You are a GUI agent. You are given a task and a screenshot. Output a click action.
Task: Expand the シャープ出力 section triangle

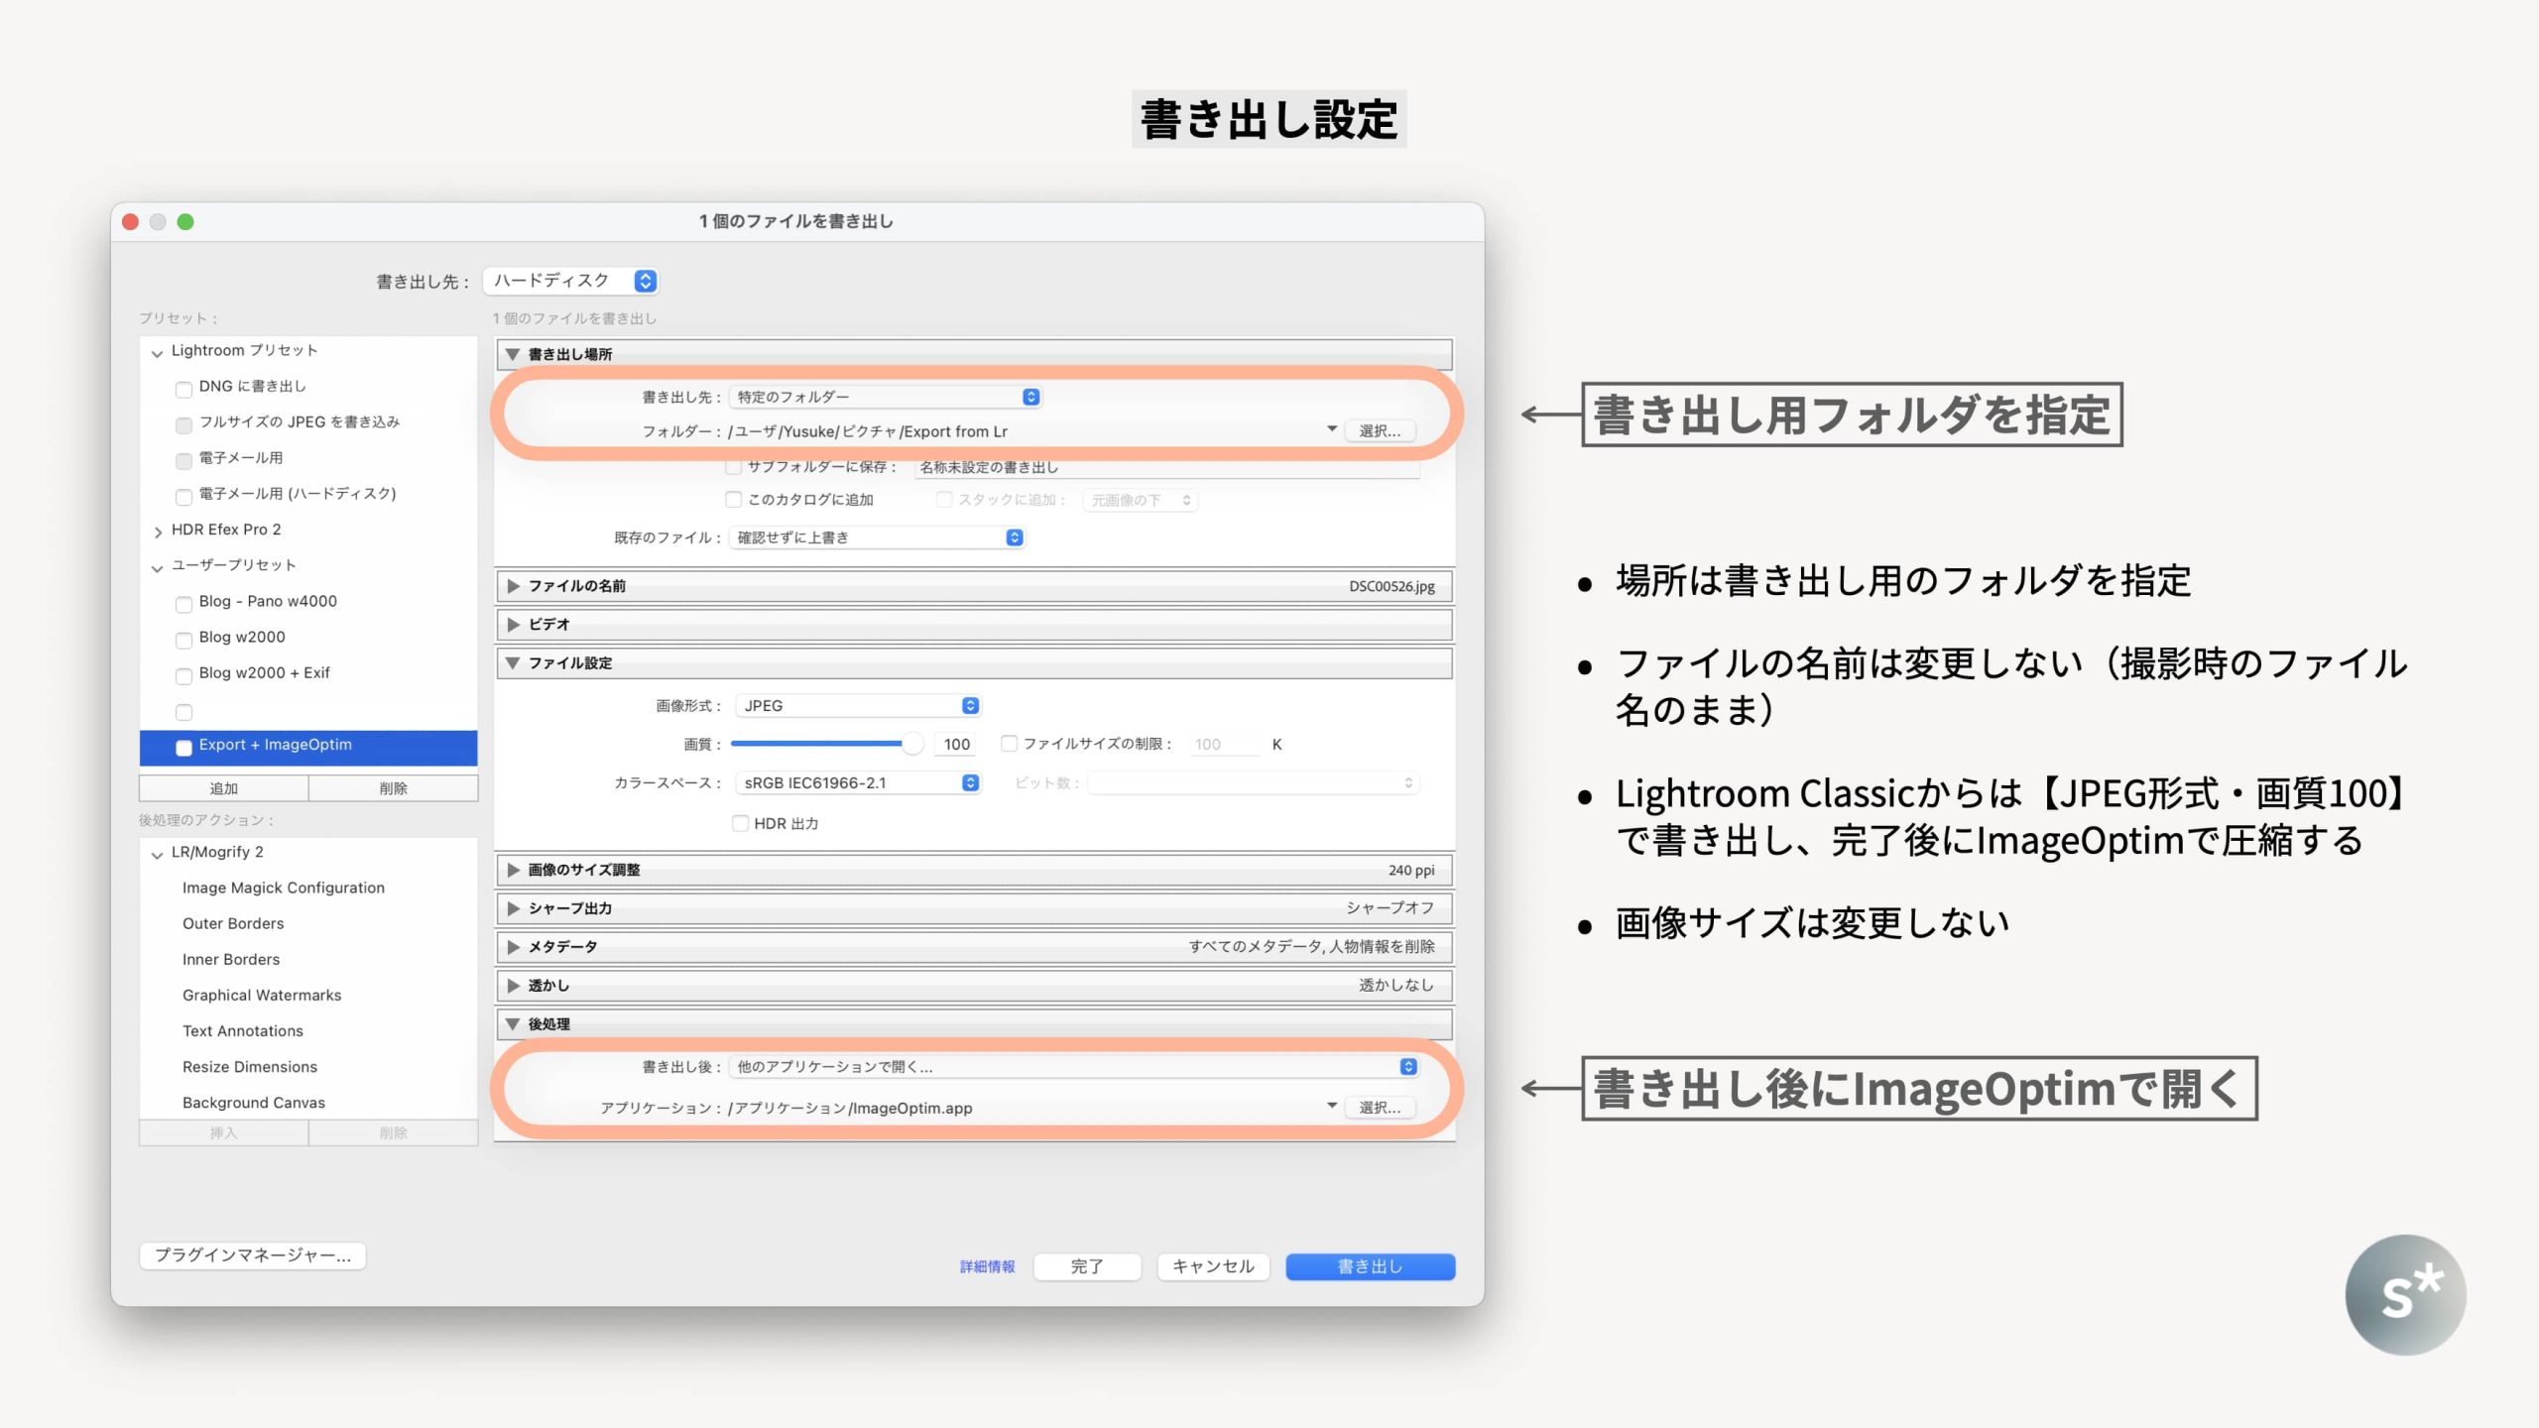pyautogui.click(x=513, y=908)
